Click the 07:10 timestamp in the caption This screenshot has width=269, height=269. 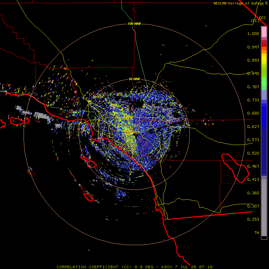click(206, 267)
